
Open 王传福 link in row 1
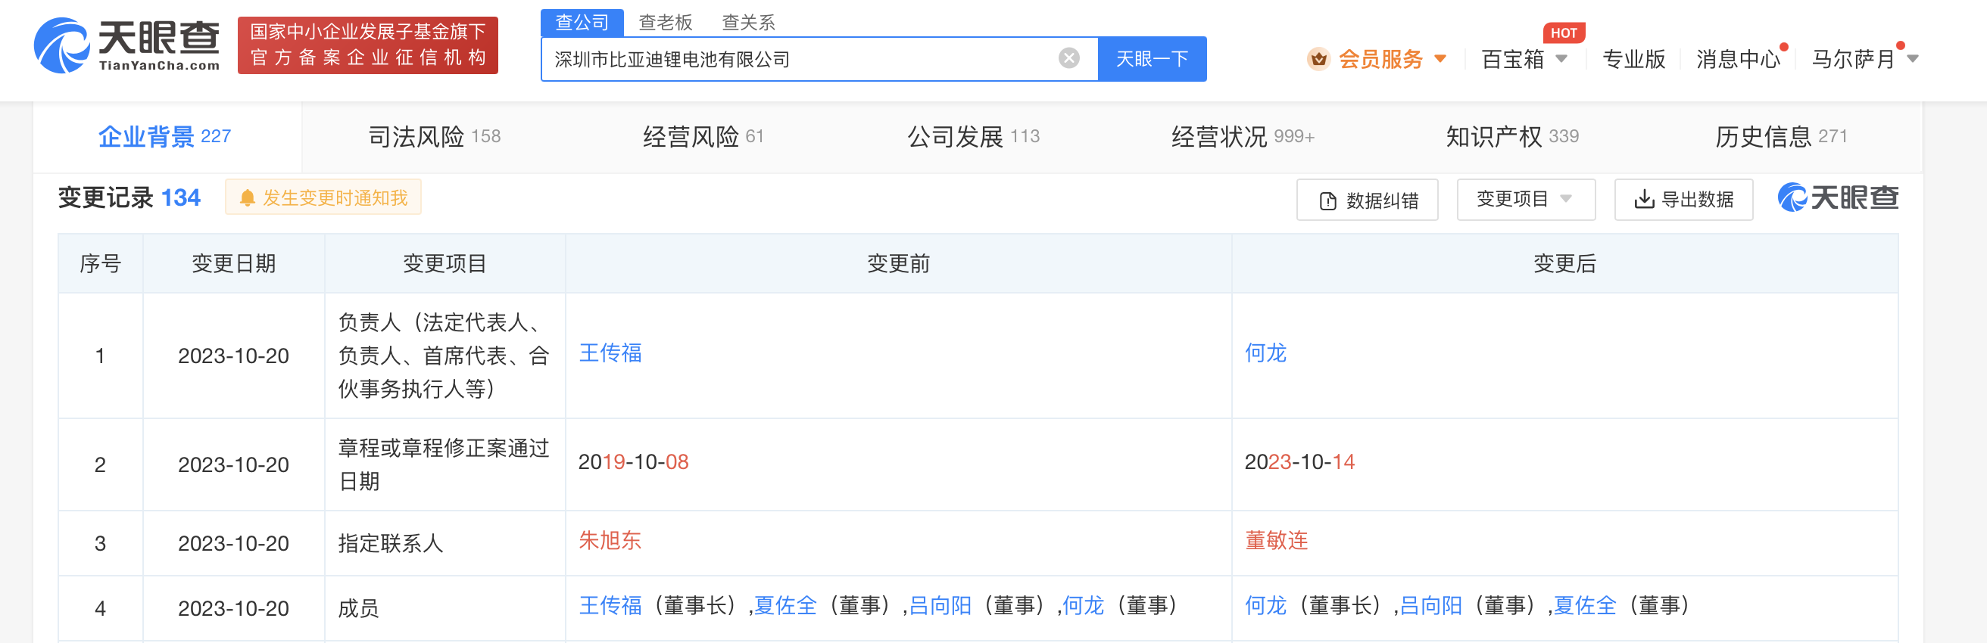610,353
